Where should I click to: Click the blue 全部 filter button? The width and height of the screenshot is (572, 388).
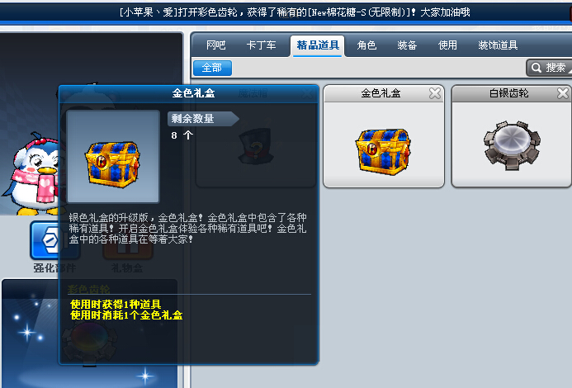(x=212, y=68)
